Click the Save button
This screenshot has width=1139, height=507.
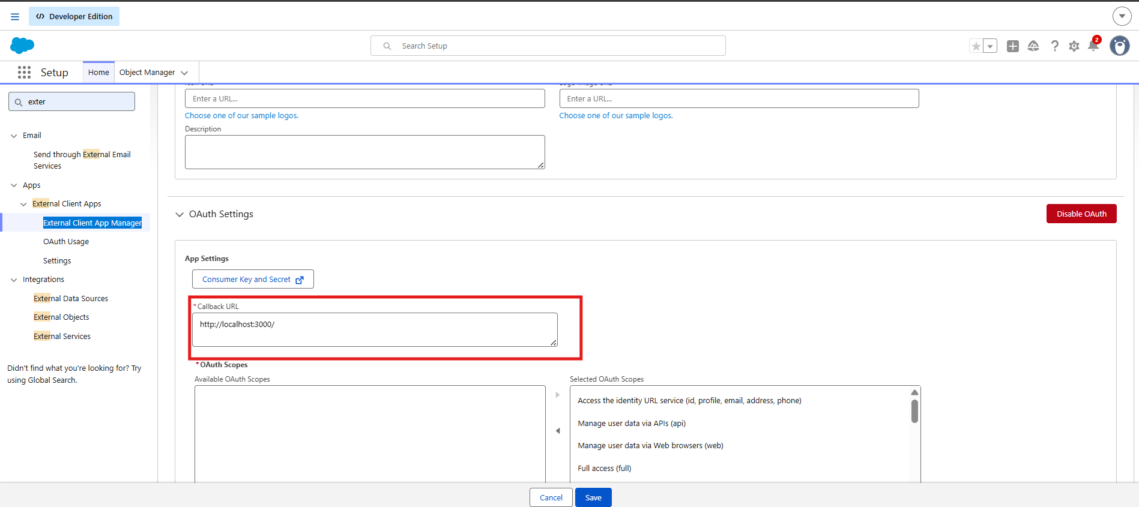tap(593, 497)
